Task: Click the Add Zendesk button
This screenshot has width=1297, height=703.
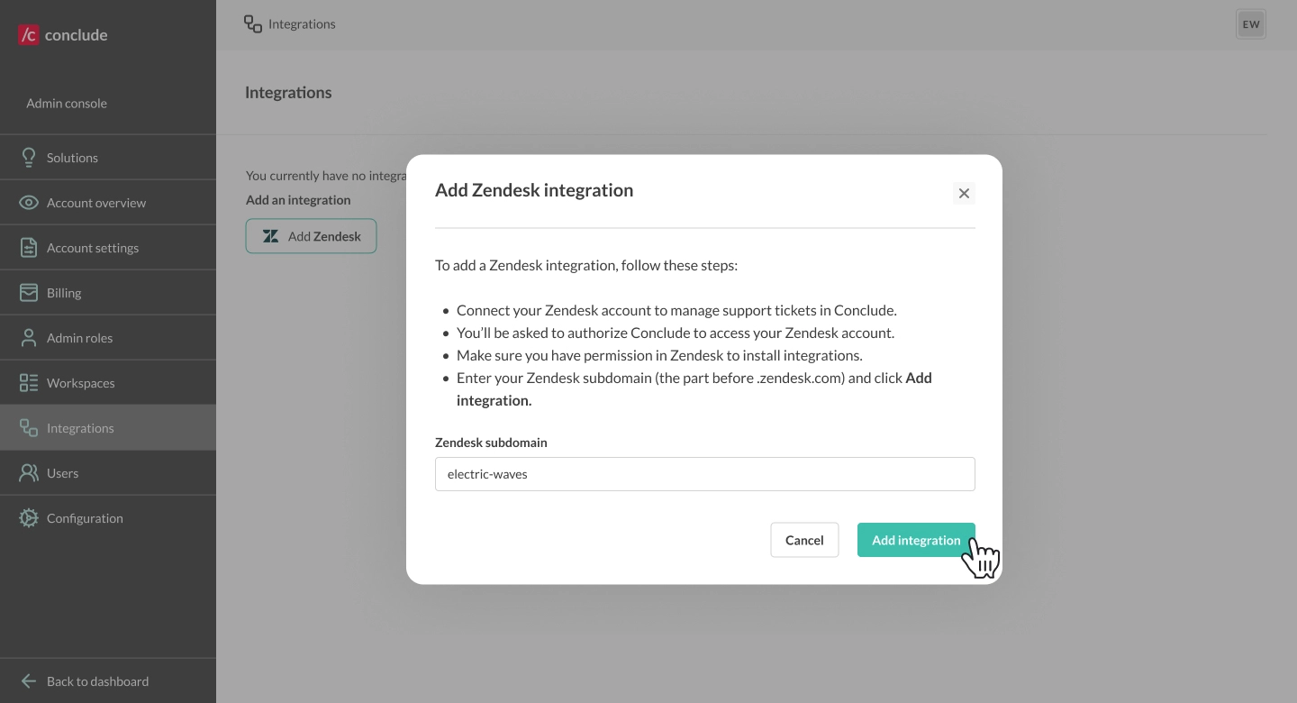Action: pyautogui.click(x=311, y=236)
